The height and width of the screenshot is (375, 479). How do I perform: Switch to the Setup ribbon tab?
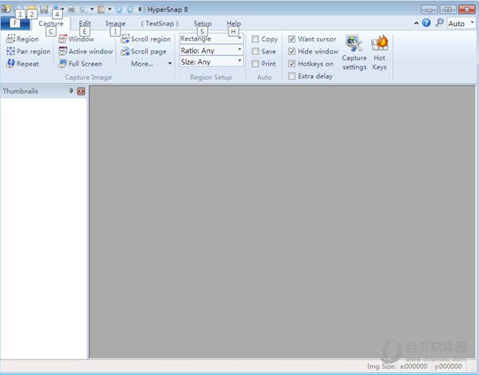point(203,23)
